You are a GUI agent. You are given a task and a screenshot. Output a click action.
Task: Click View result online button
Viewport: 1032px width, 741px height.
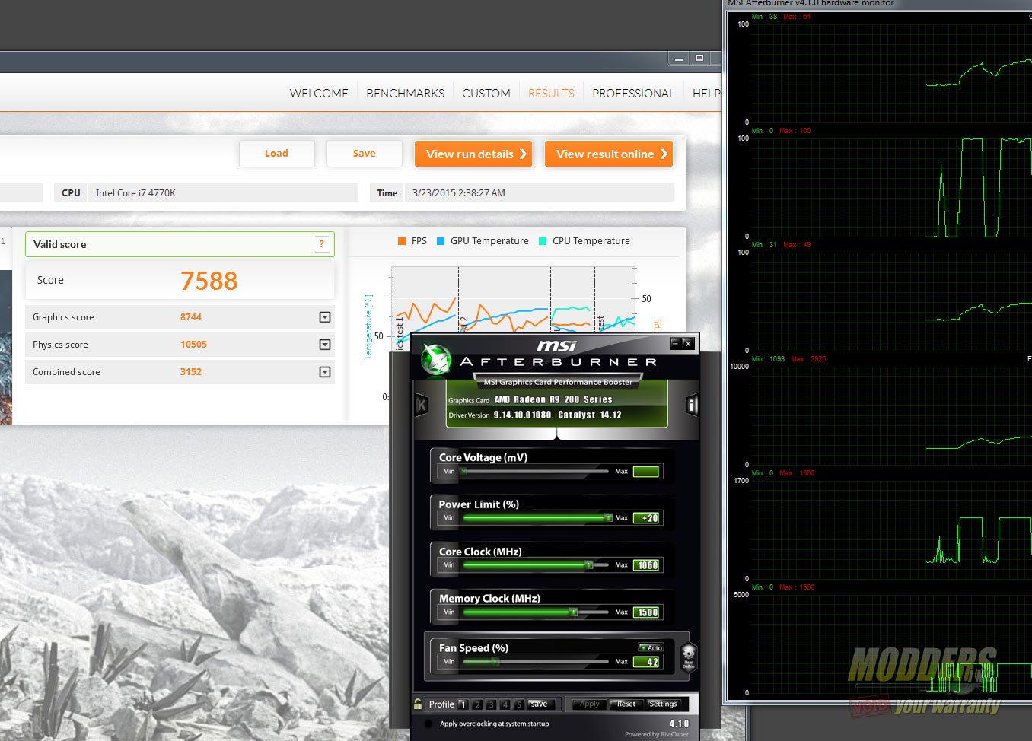click(609, 154)
